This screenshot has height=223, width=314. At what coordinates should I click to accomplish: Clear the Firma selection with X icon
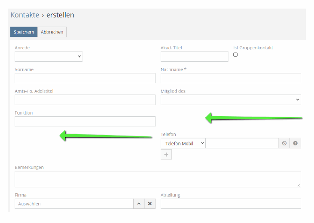point(149,204)
